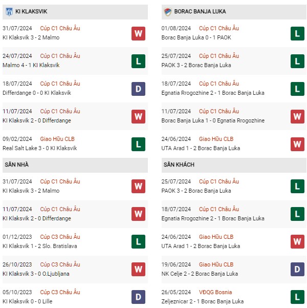The image size is (307, 308).
Task: Click the D badge for Differdange 0-0 KI Klaksvik
Action: 138,89
